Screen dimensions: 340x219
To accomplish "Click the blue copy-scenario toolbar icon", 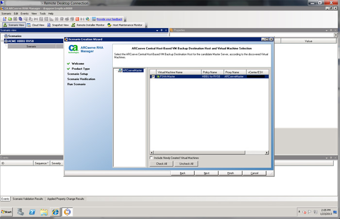I will point(20,19).
